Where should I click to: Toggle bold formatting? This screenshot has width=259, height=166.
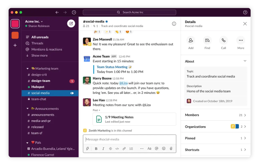96,148
